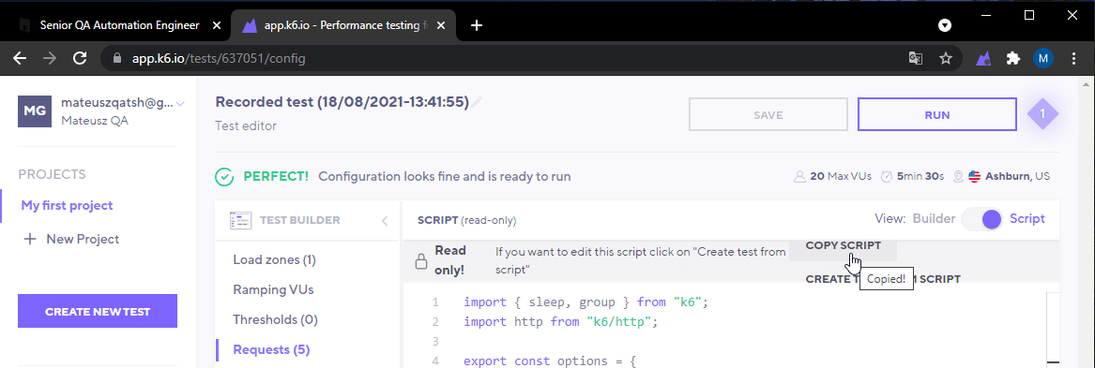Viewport: 1095px width, 368px height.
Task: Select Requests (5) in test builder
Action: [x=272, y=349]
